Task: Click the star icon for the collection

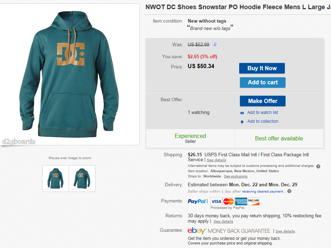Action: click(x=242, y=122)
